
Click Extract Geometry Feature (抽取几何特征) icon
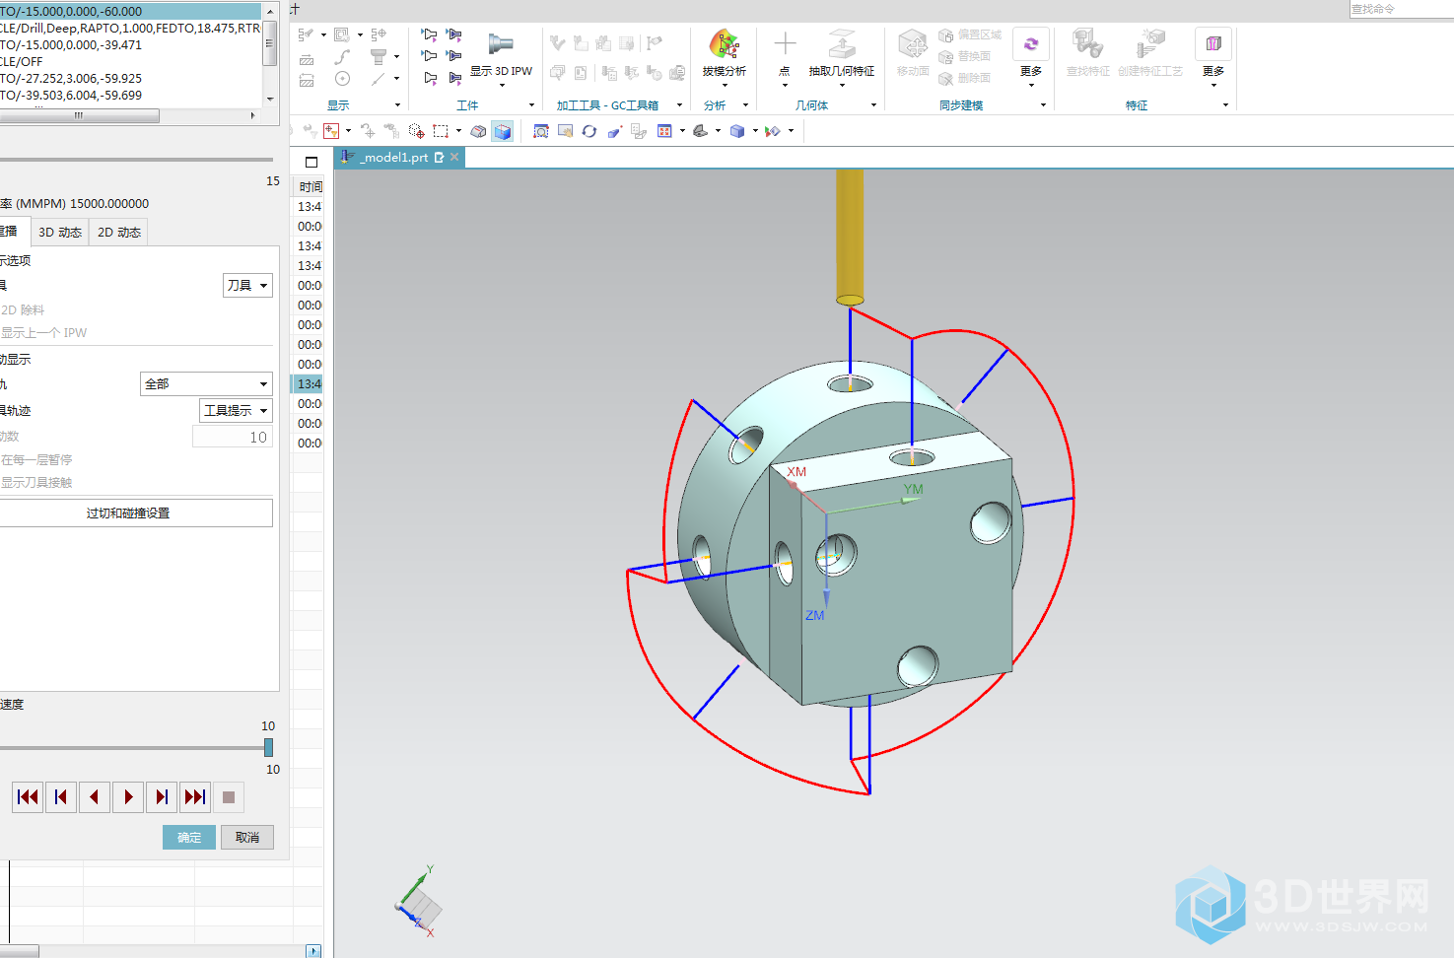tap(842, 44)
